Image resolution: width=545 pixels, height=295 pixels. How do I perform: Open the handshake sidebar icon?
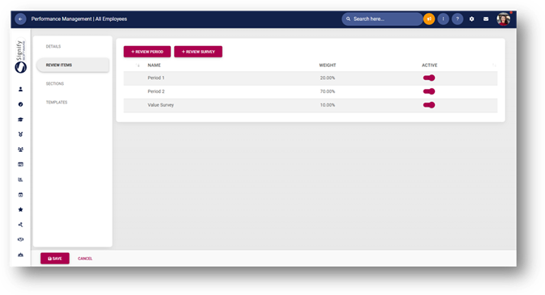click(x=20, y=239)
